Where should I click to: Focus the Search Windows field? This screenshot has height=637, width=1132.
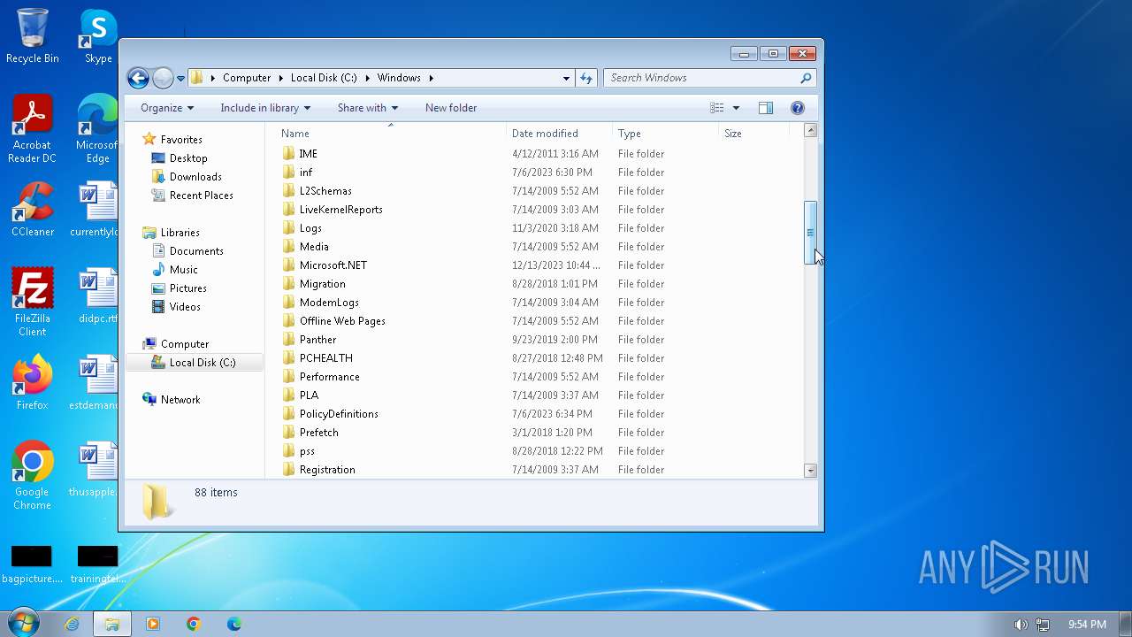click(709, 78)
